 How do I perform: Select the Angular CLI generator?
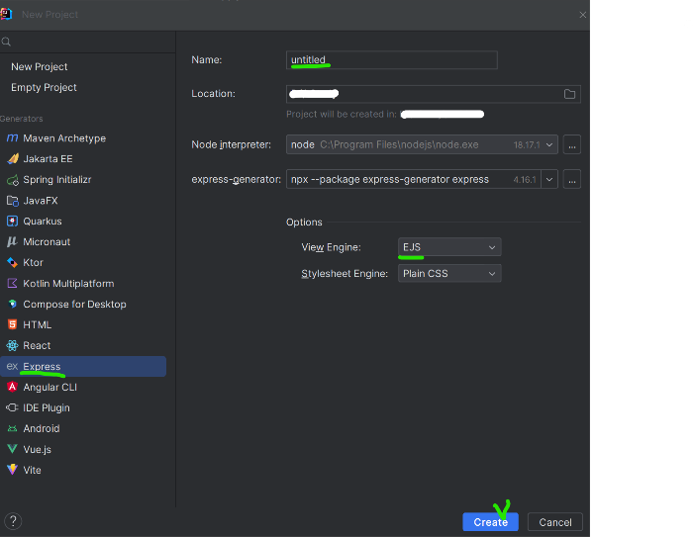[x=49, y=388]
